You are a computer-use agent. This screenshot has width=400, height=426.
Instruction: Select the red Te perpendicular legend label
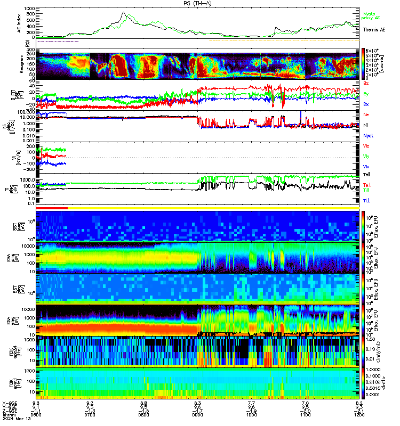click(x=367, y=185)
